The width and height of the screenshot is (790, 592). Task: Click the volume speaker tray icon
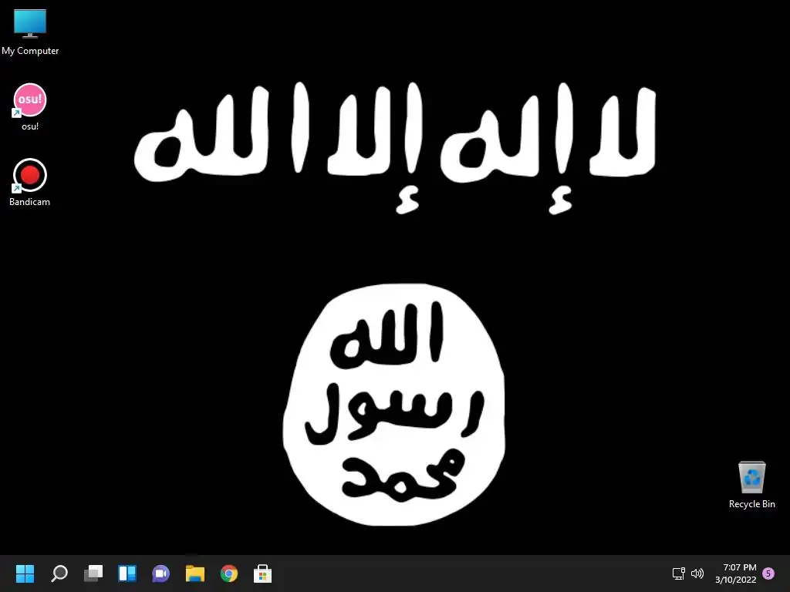697,573
